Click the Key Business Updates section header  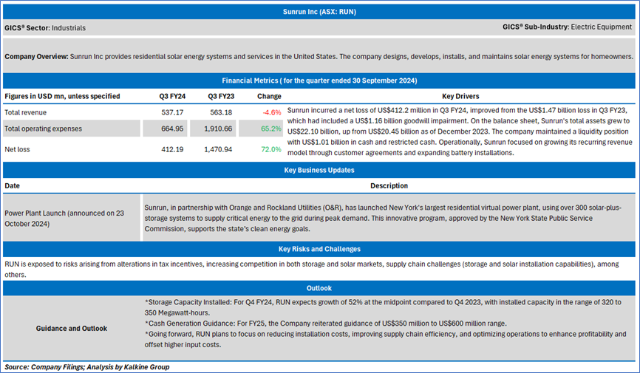(x=319, y=170)
